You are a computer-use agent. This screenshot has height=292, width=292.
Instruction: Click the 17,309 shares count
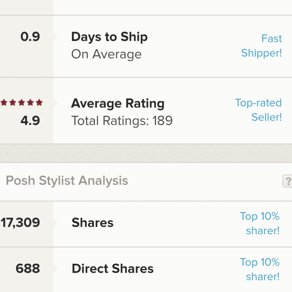(20, 223)
